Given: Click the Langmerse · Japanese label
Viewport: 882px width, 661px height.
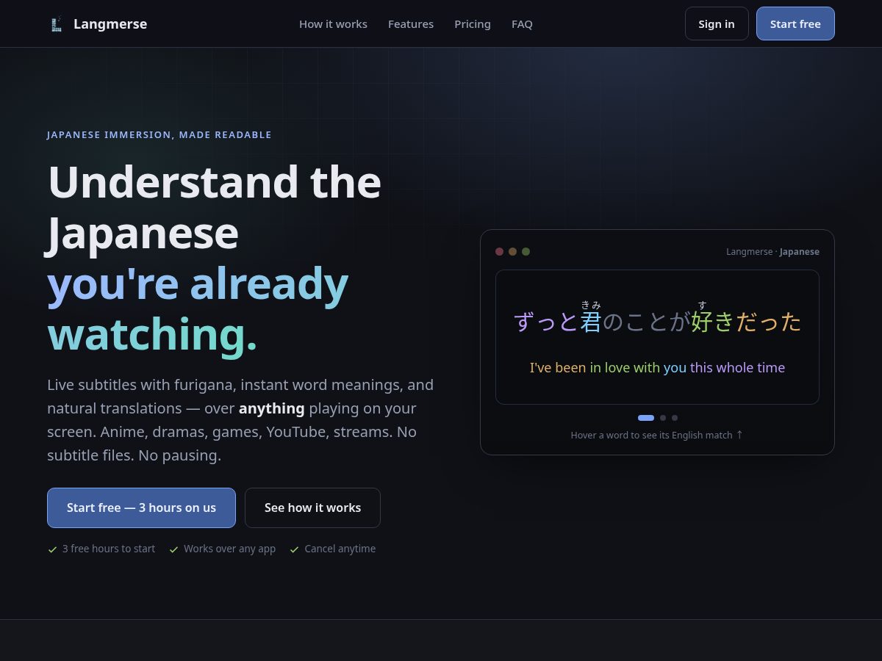Looking at the screenshot, I should point(772,251).
